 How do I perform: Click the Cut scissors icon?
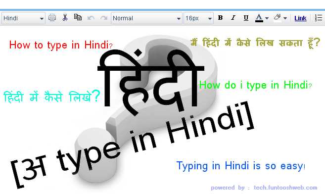pos(65,18)
